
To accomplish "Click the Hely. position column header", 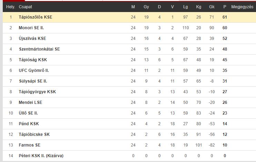I will click(x=11, y=7).
